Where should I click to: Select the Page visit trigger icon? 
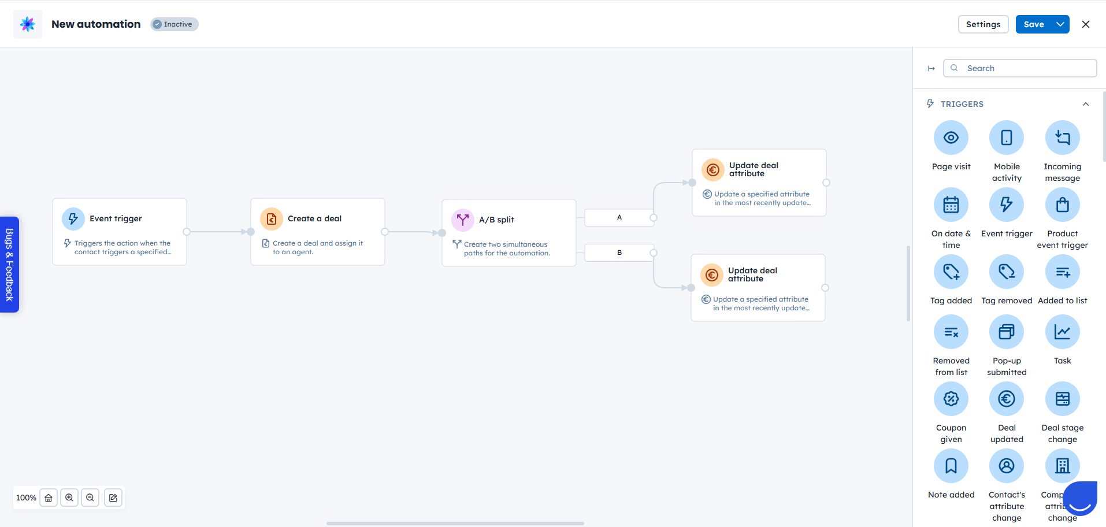tap(951, 138)
